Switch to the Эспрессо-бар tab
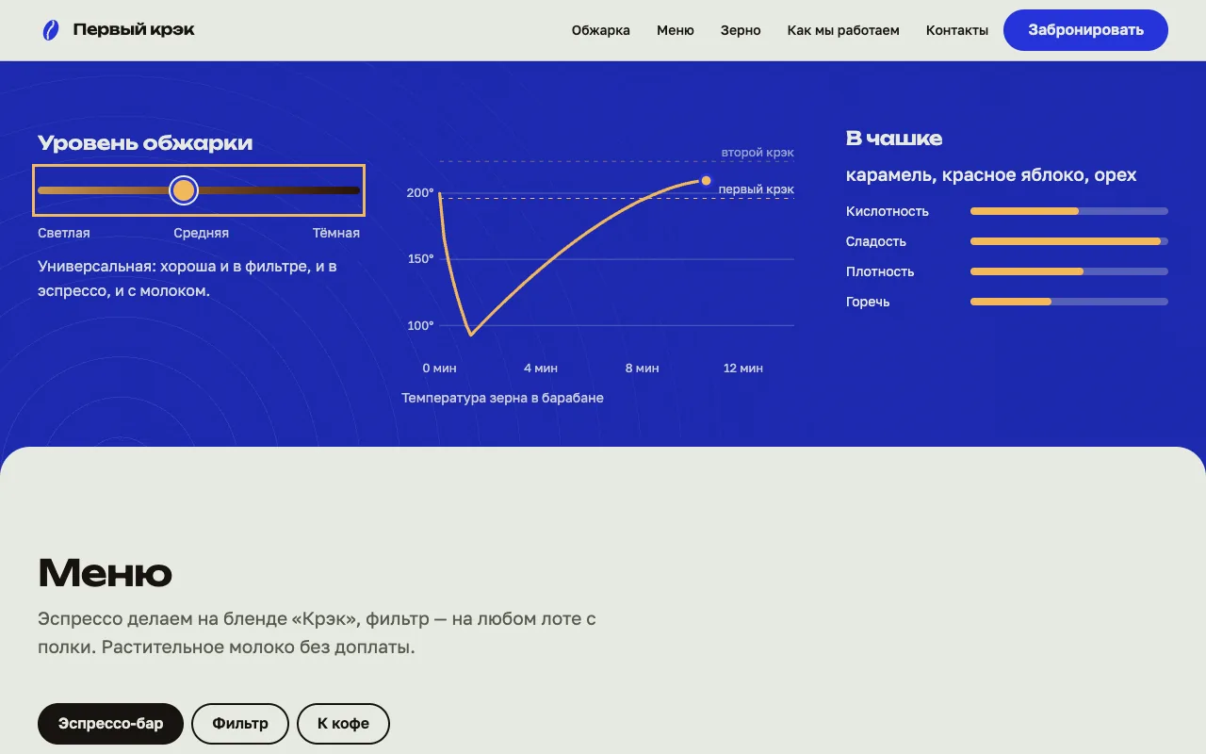Viewport: 1206px width, 754px height. [110, 724]
